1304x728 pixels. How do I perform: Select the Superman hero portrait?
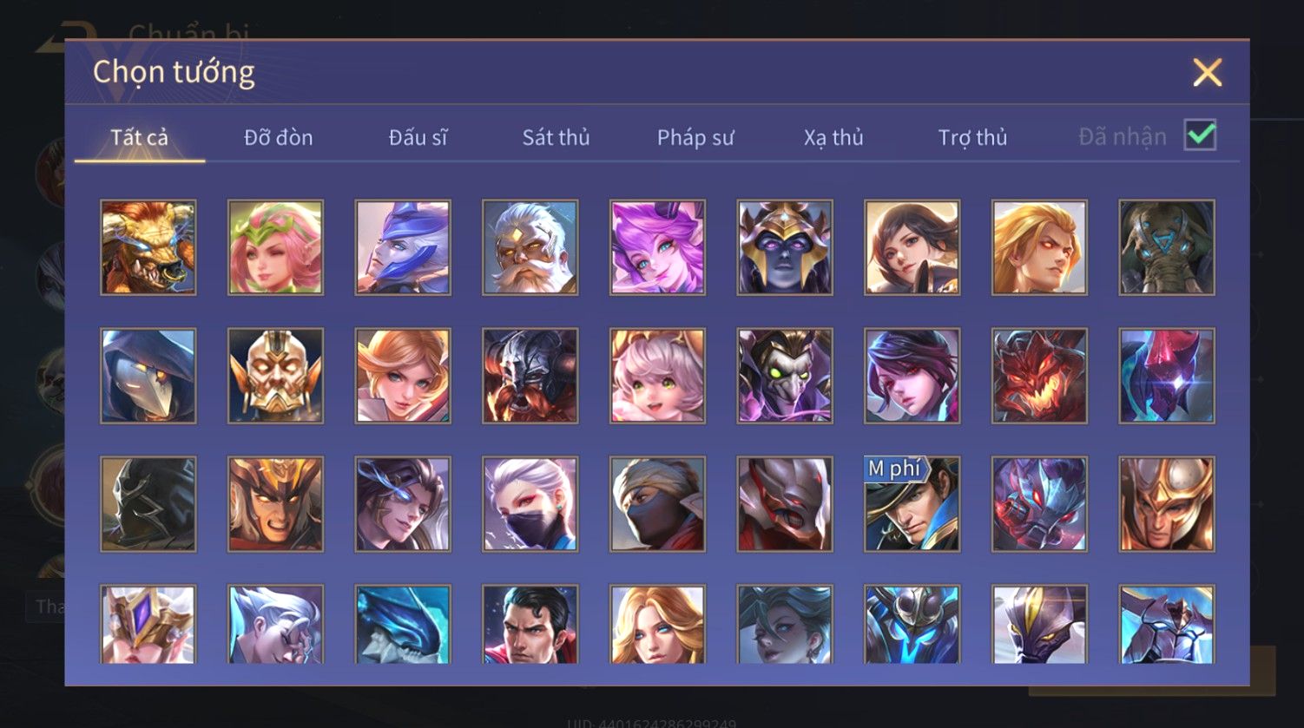530,624
